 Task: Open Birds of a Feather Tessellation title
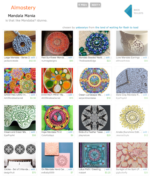[91, 132]
